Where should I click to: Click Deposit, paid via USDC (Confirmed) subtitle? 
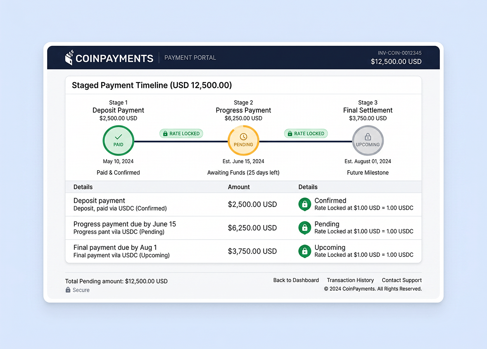pos(120,208)
